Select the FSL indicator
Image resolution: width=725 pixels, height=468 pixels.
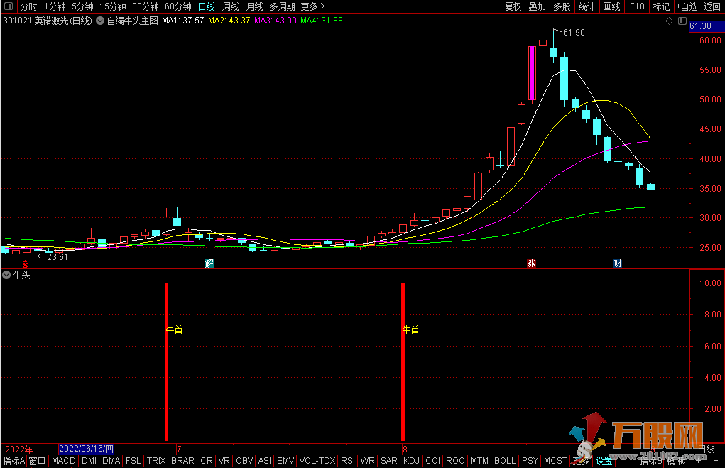point(133,461)
